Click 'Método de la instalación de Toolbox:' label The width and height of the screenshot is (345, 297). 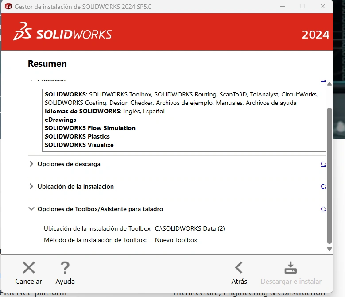coord(95,240)
